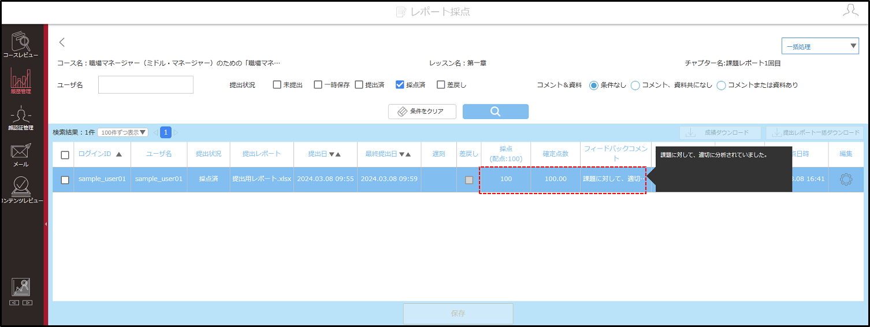Click the コース名 course name text
Screen dimensions: 870x327
[x=169, y=63]
